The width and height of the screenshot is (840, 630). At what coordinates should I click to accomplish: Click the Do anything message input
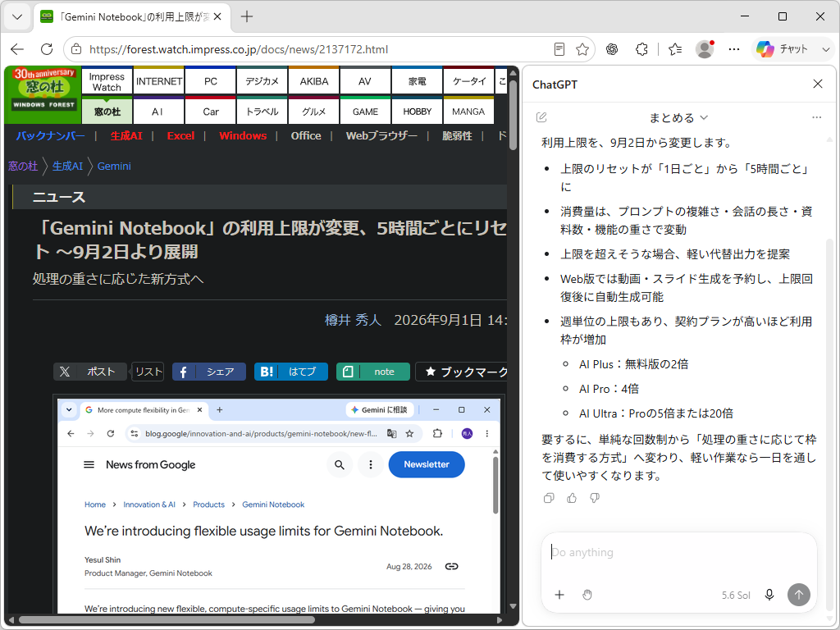pos(678,552)
